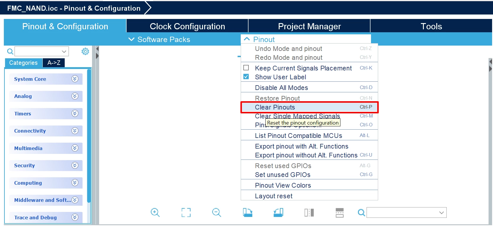Click the peripheral search combo box
Screen dimensions: 493x227
pos(42,51)
